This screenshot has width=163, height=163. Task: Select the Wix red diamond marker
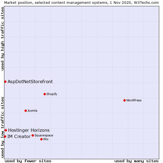point(41,139)
